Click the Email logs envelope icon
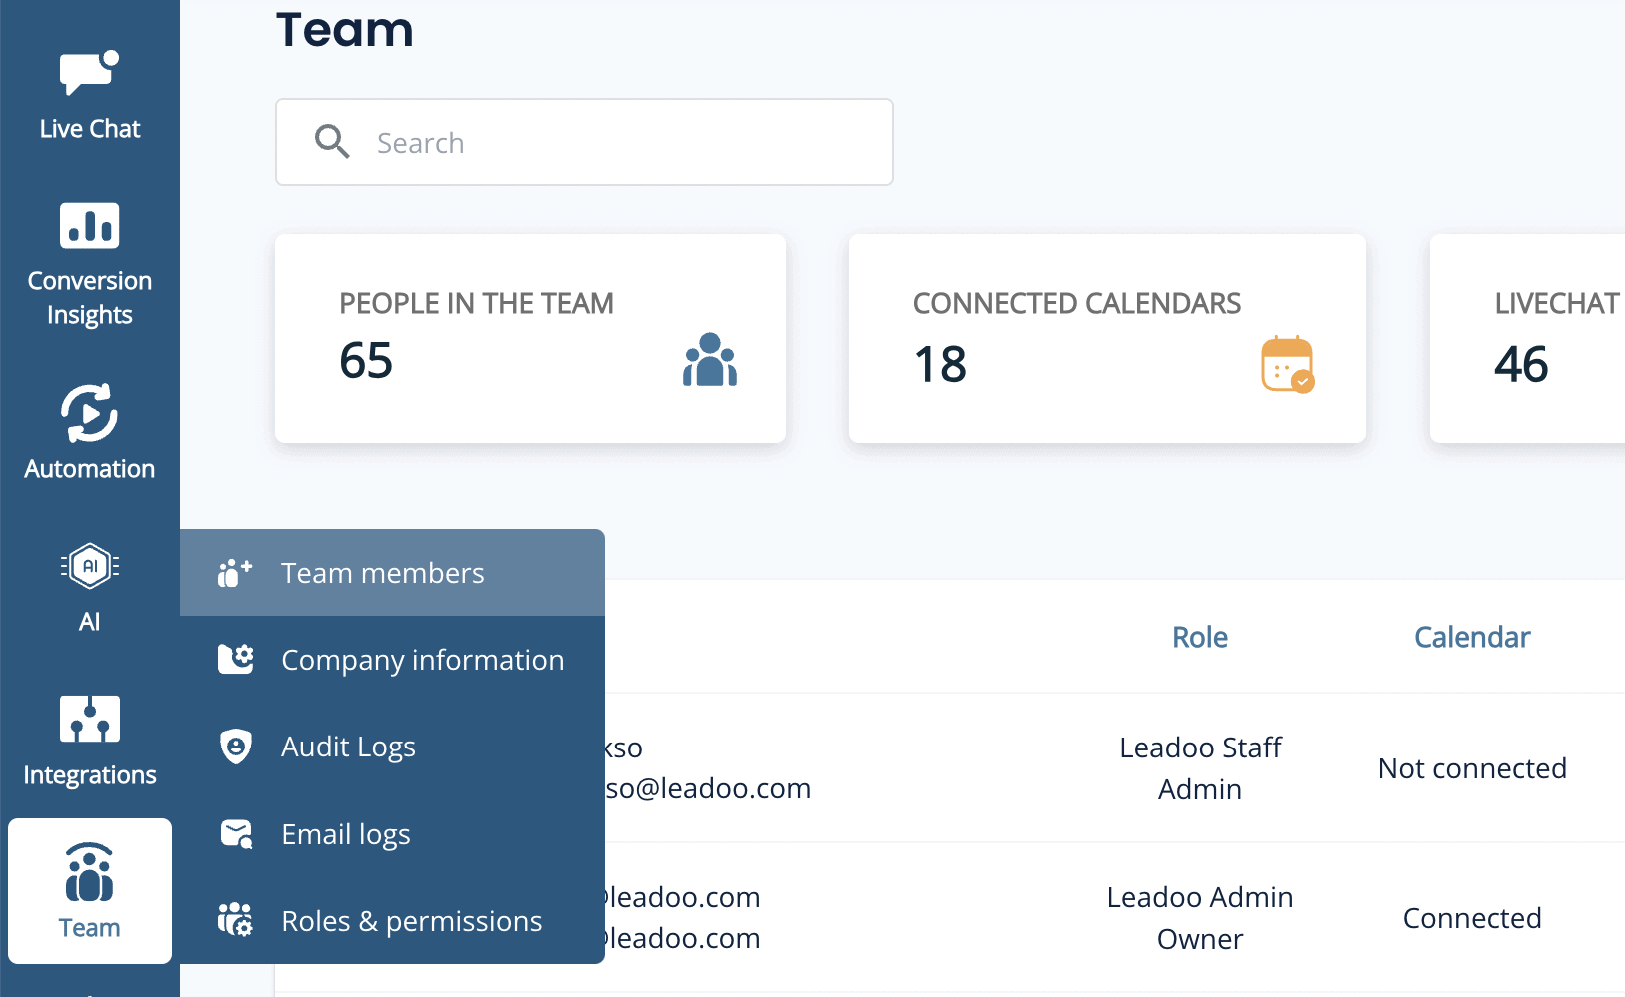The width and height of the screenshot is (1625, 997). pyautogui.click(x=234, y=833)
